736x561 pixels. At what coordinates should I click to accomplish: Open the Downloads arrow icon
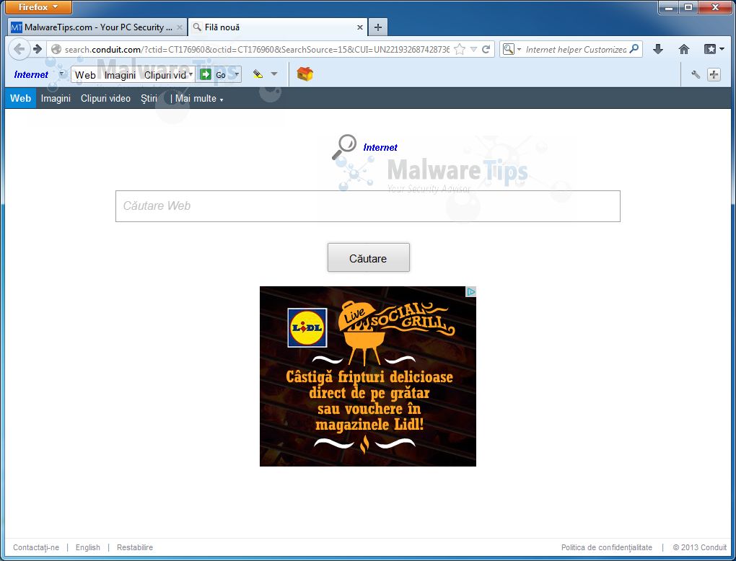click(658, 49)
